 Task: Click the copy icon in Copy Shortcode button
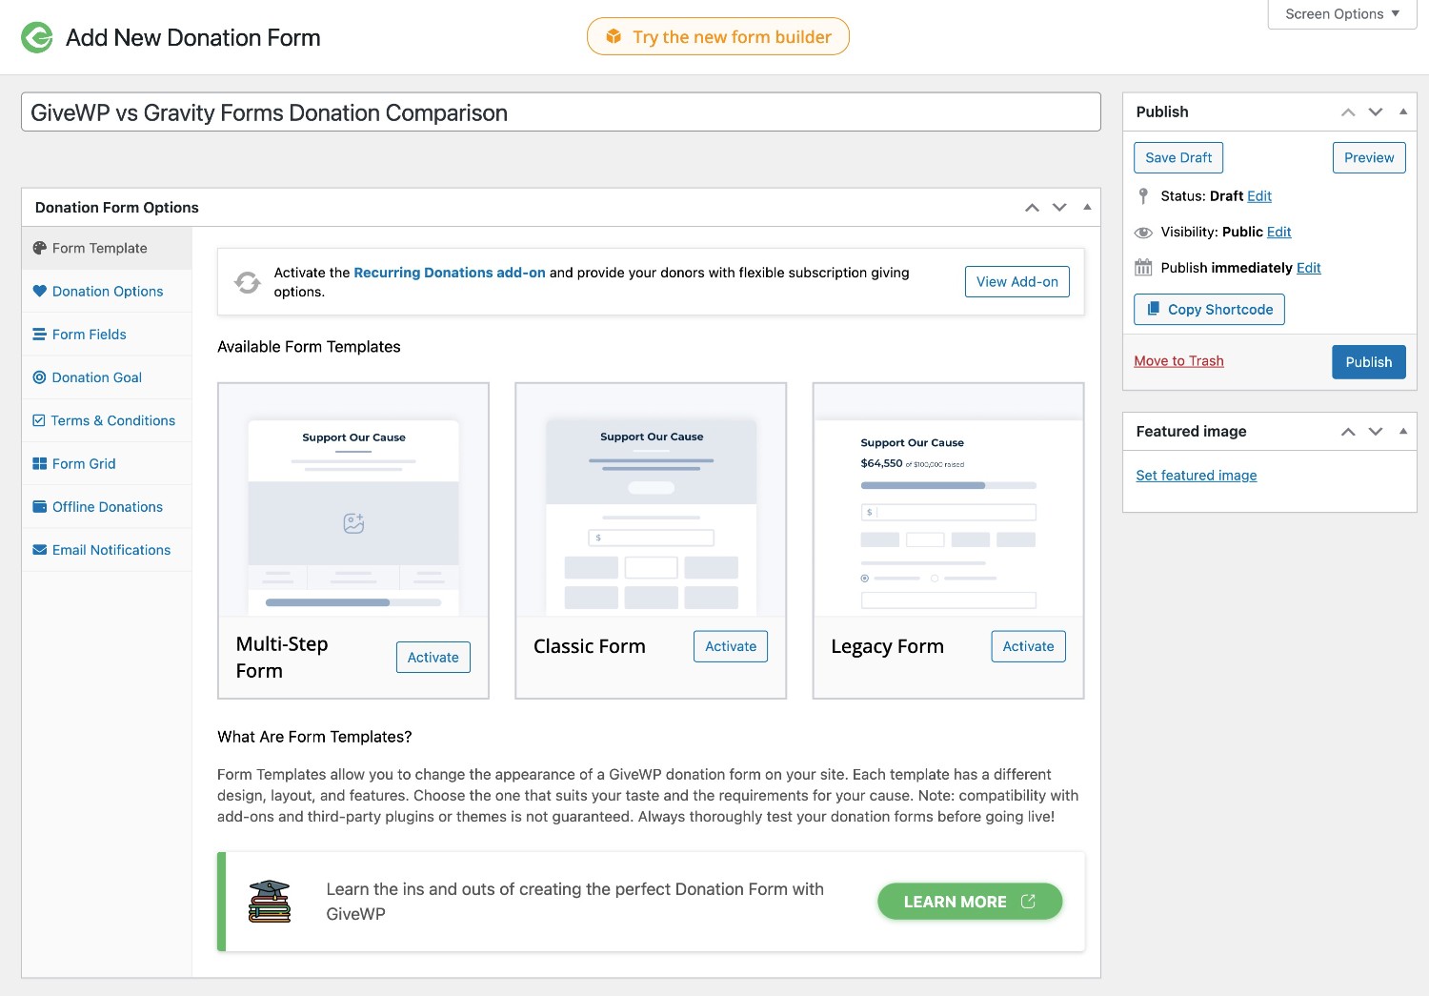click(1153, 309)
